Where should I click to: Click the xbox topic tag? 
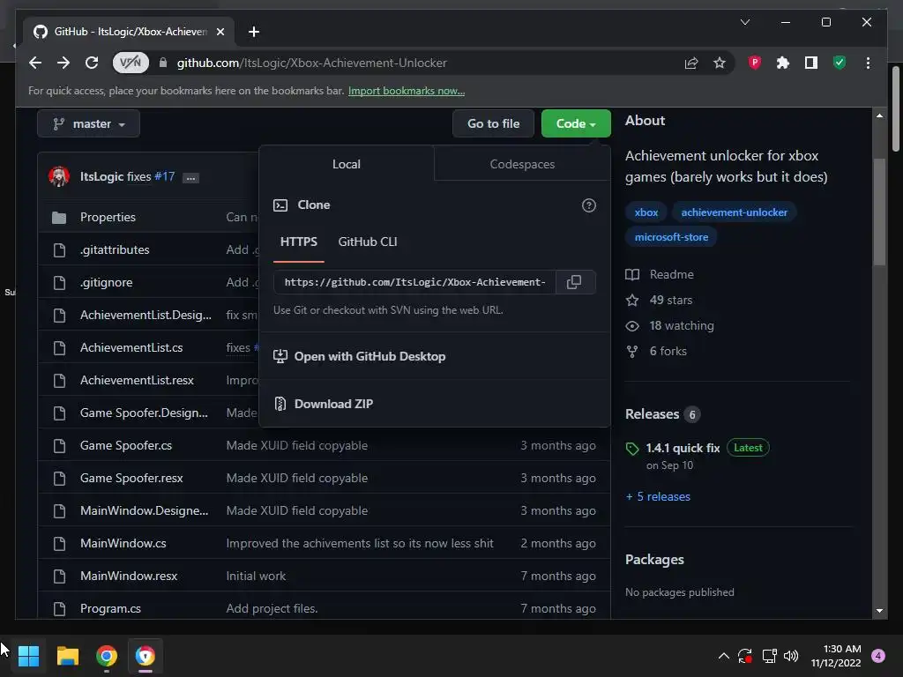646,212
